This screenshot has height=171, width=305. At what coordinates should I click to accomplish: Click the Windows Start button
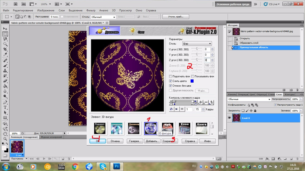[6, 167]
